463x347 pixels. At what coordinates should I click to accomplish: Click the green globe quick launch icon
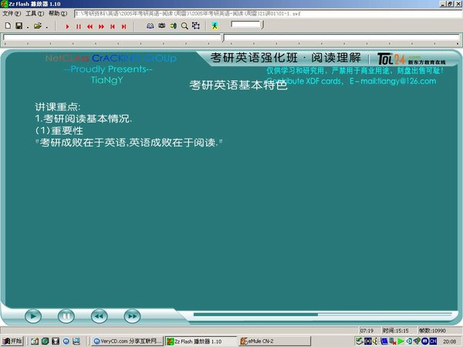point(45,341)
